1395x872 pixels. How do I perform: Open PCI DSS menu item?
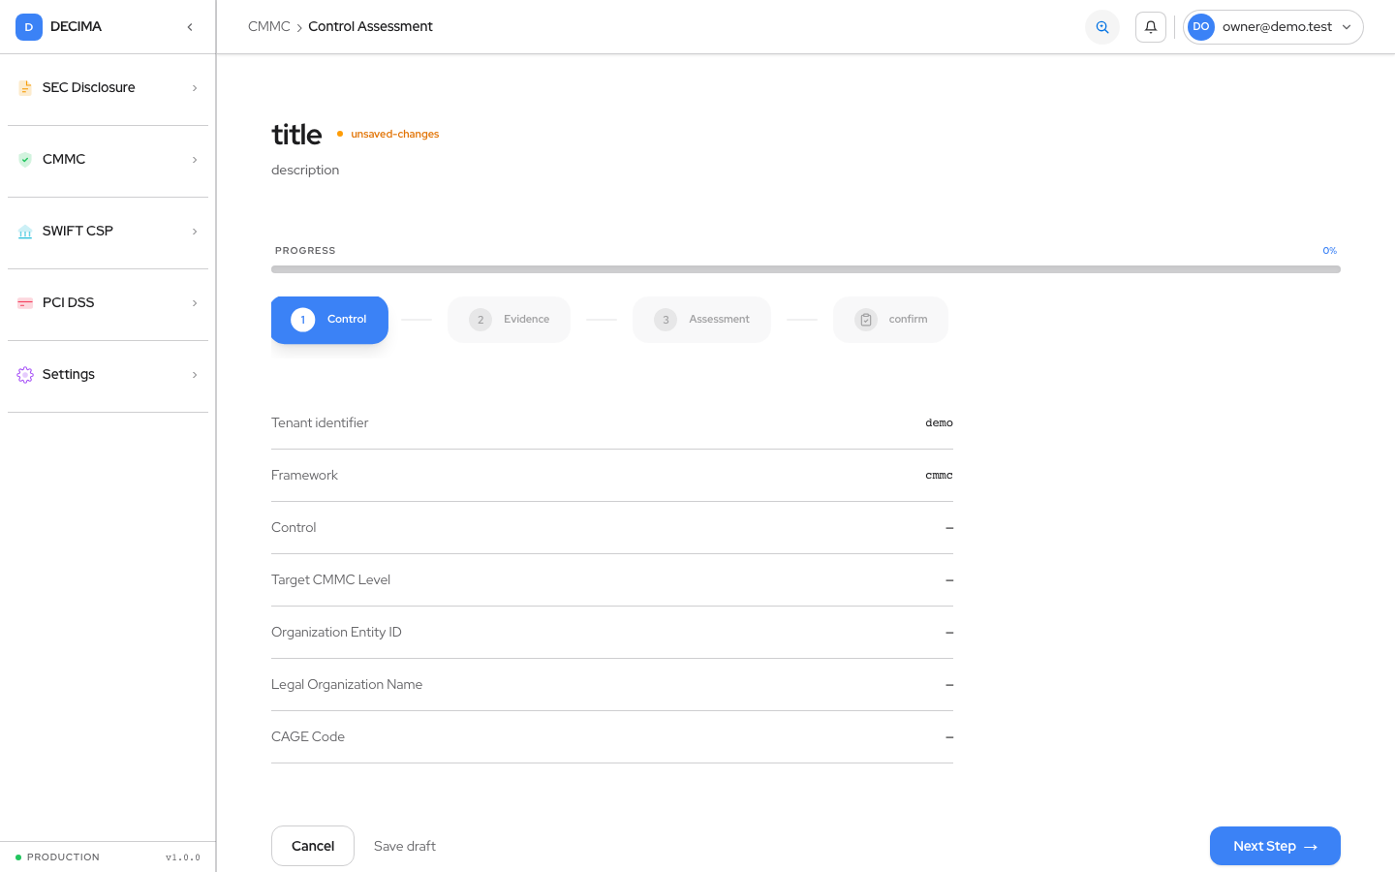click(x=108, y=303)
